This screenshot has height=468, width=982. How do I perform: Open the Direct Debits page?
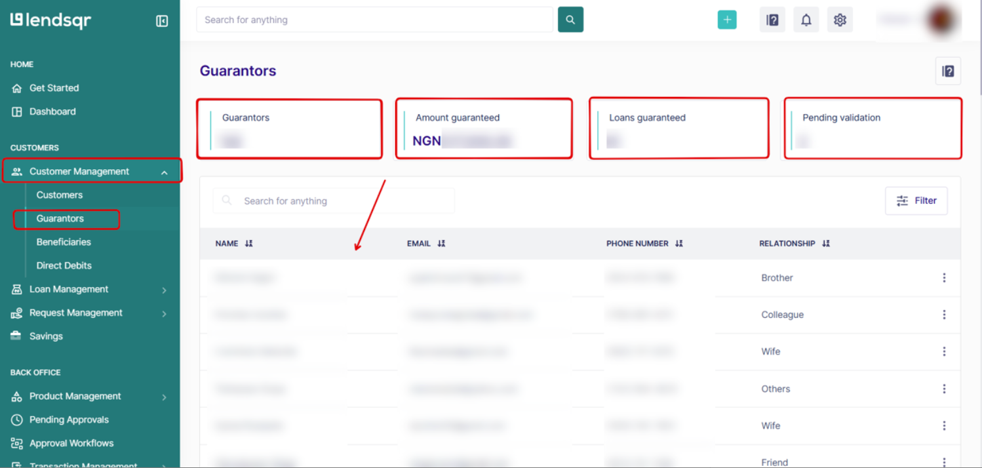(x=64, y=265)
